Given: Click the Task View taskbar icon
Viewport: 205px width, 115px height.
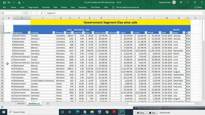Looking at the screenshot, I should (x=70, y=112).
